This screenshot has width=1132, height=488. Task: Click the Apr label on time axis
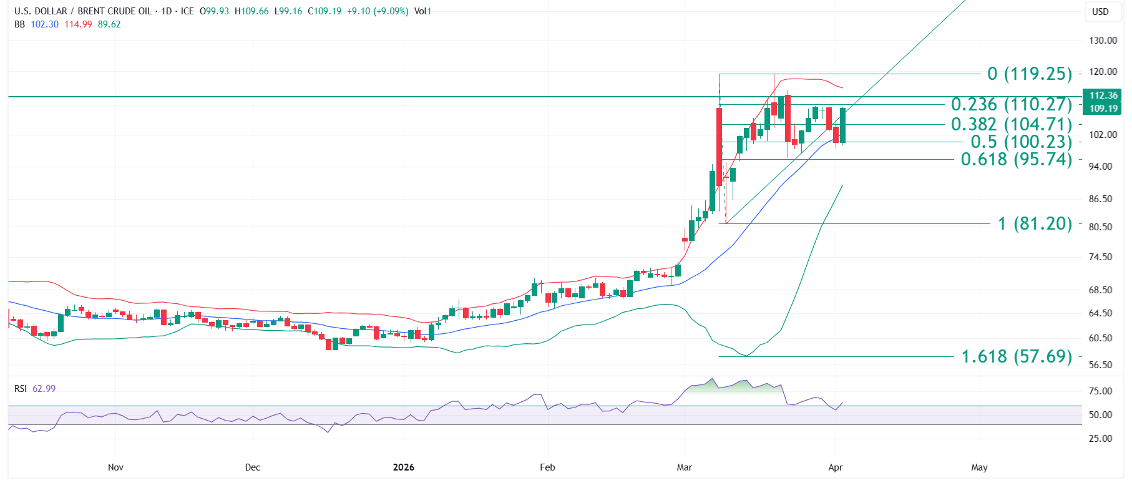coord(835,467)
